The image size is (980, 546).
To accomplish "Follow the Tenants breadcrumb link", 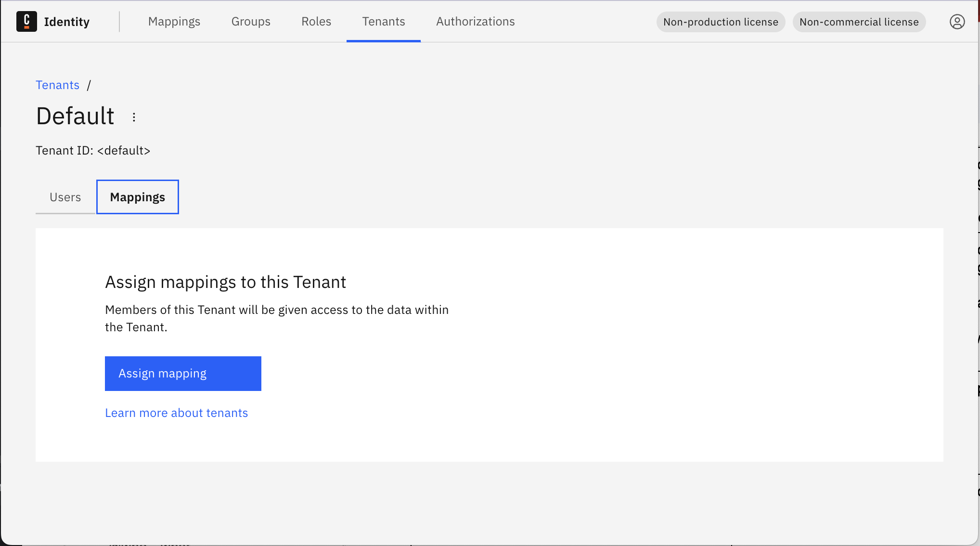I will tap(57, 85).
